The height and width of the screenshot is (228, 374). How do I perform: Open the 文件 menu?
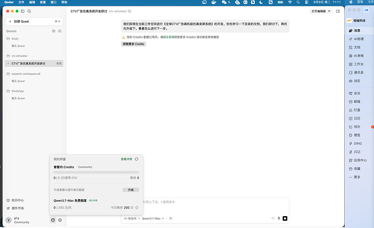click(21, 2)
